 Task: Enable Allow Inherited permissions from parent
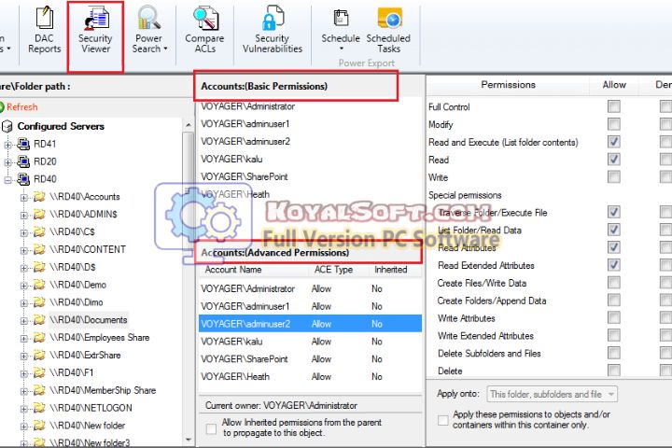point(211,428)
